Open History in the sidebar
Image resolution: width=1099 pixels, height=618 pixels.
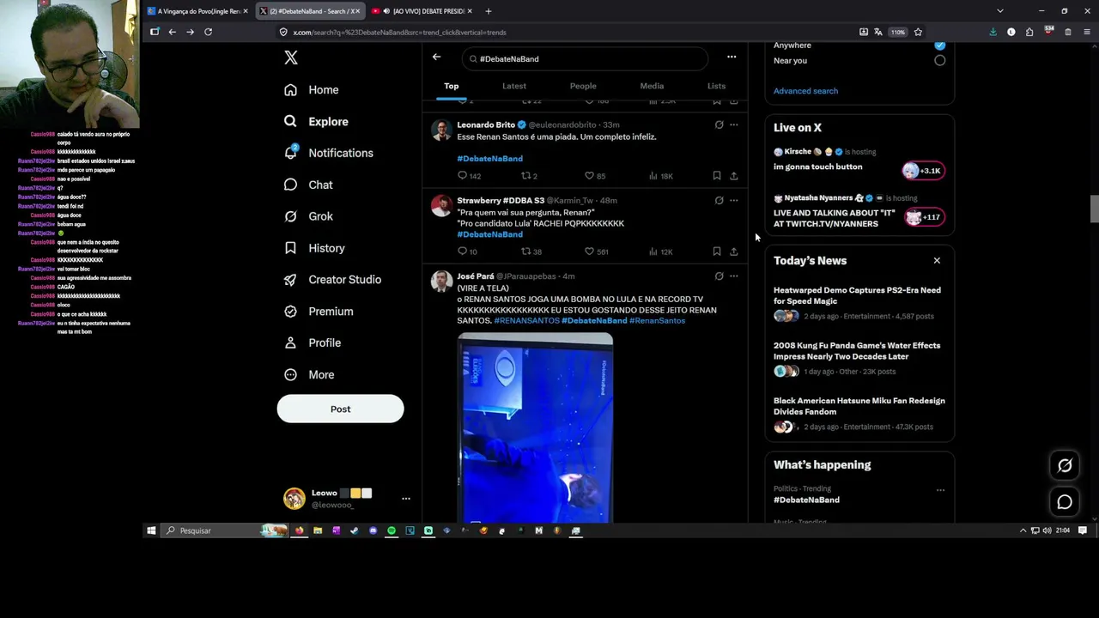[x=314, y=248]
